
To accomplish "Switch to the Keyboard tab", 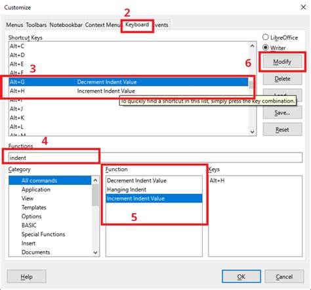I will pos(137,24).
